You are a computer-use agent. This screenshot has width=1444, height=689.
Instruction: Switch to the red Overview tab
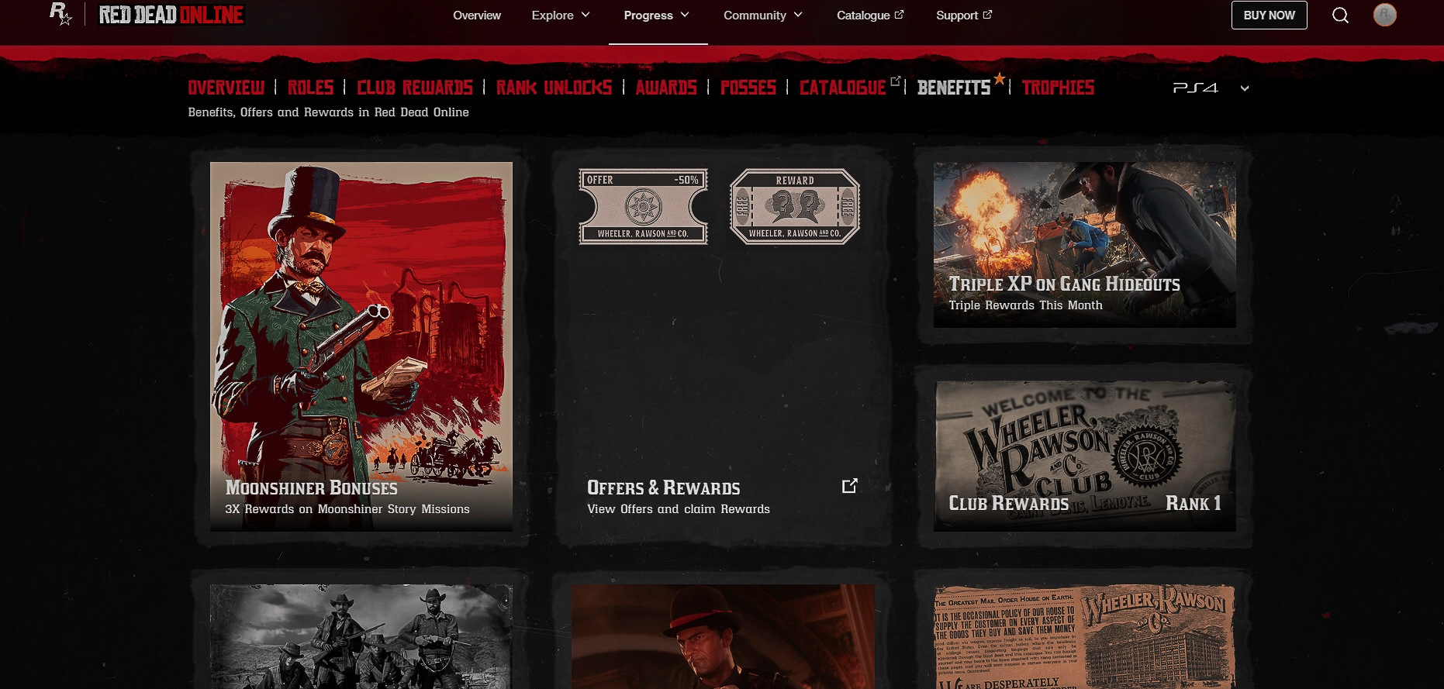click(x=226, y=88)
